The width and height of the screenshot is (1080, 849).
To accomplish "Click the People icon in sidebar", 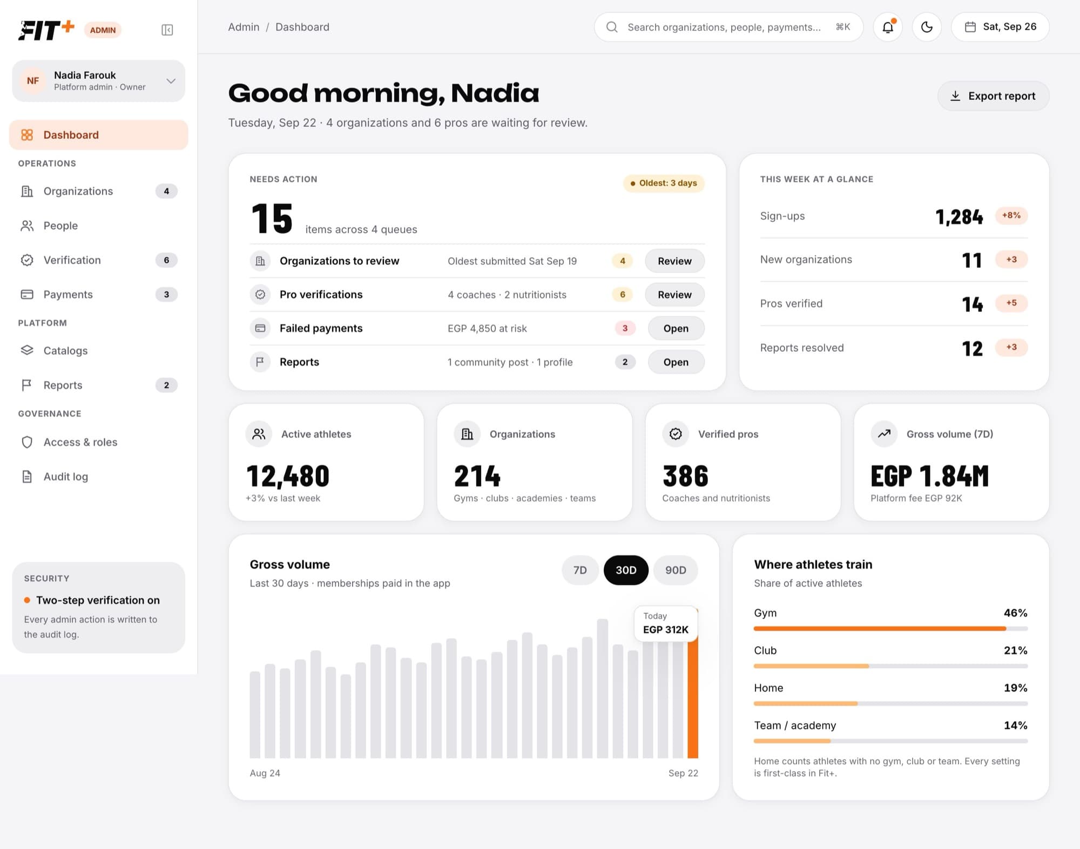I will [x=27, y=226].
